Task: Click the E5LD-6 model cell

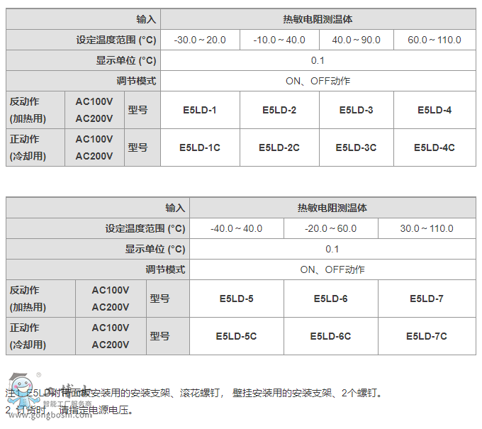Action: [330, 299]
